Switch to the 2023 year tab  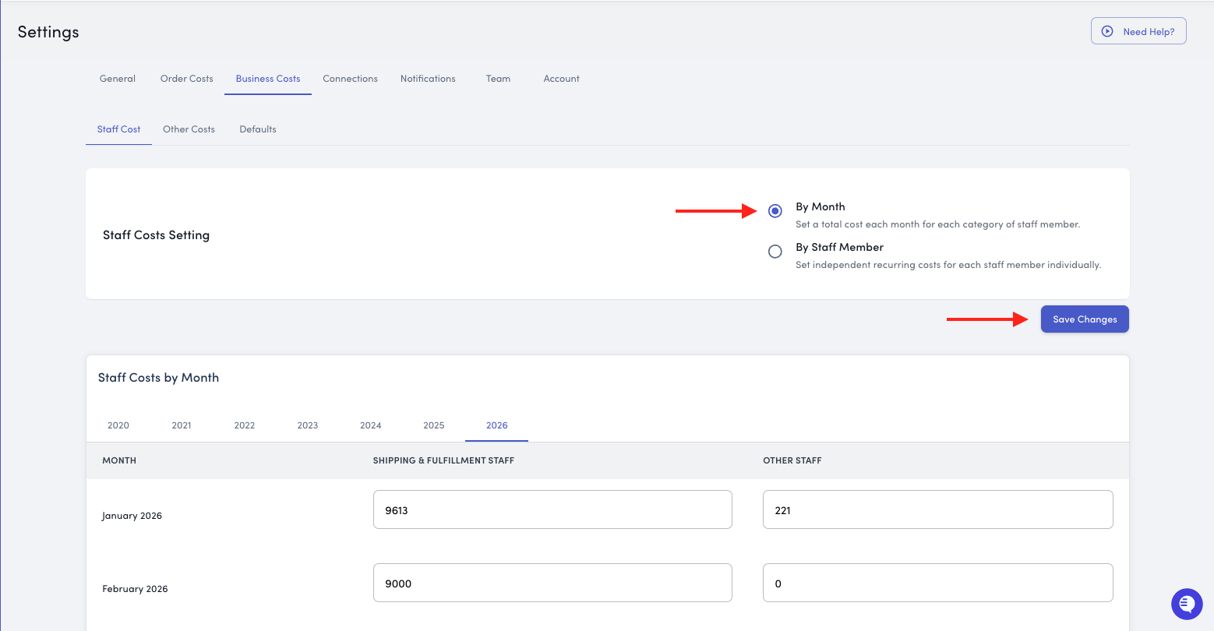[x=308, y=425]
